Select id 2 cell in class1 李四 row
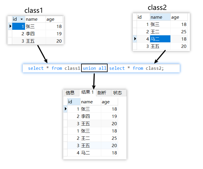 click(19, 34)
